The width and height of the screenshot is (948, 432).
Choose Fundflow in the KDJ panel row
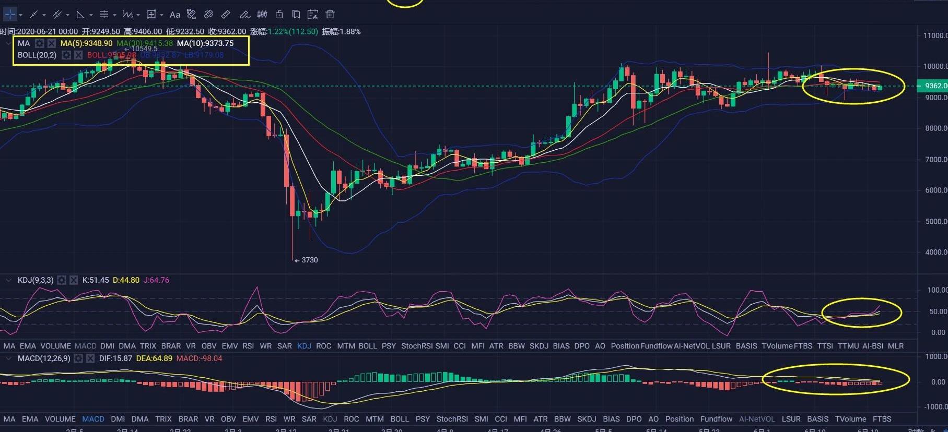tap(656, 346)
